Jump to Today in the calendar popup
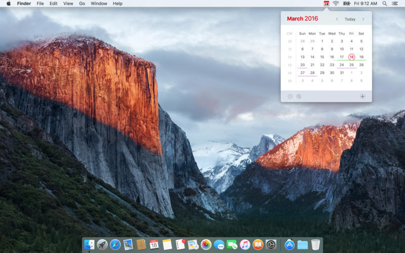The height and width of the screenshot is (253, 405). click(x=350, y=19)
